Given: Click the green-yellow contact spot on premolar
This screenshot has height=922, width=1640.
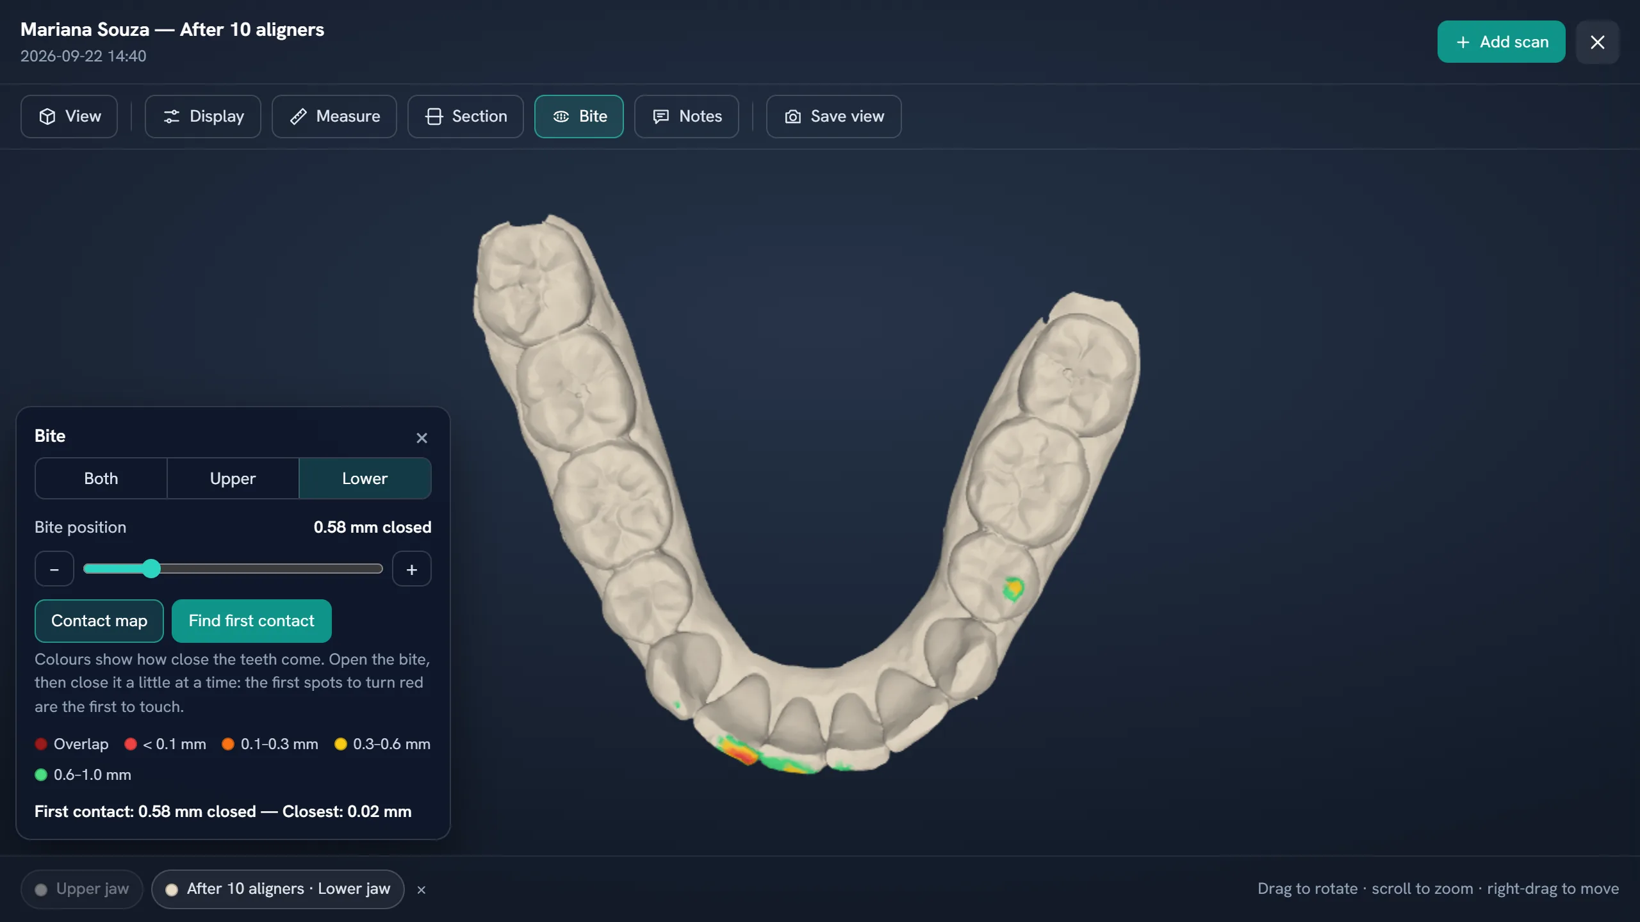Looking at the screenshot, I should click(1013, 589).
